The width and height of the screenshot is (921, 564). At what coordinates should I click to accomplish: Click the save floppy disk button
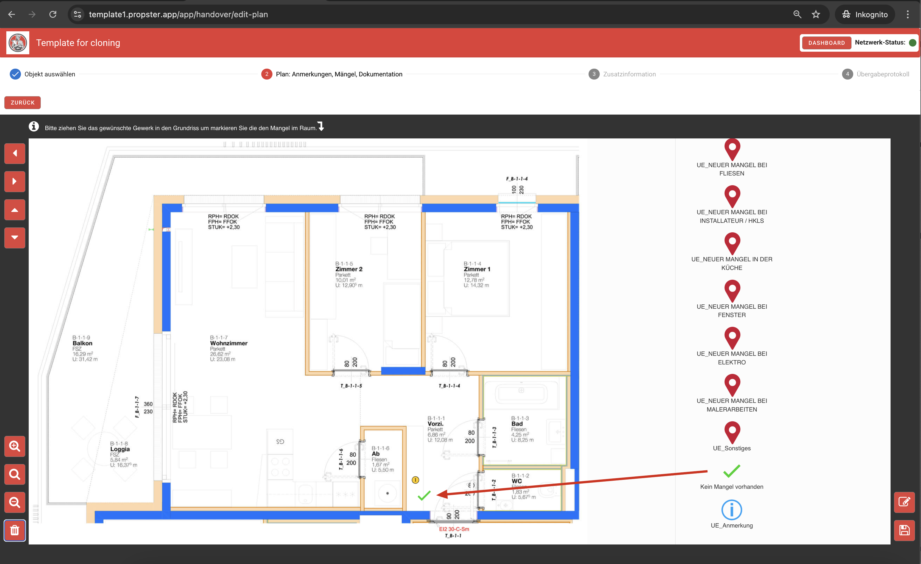click(904, 530)
